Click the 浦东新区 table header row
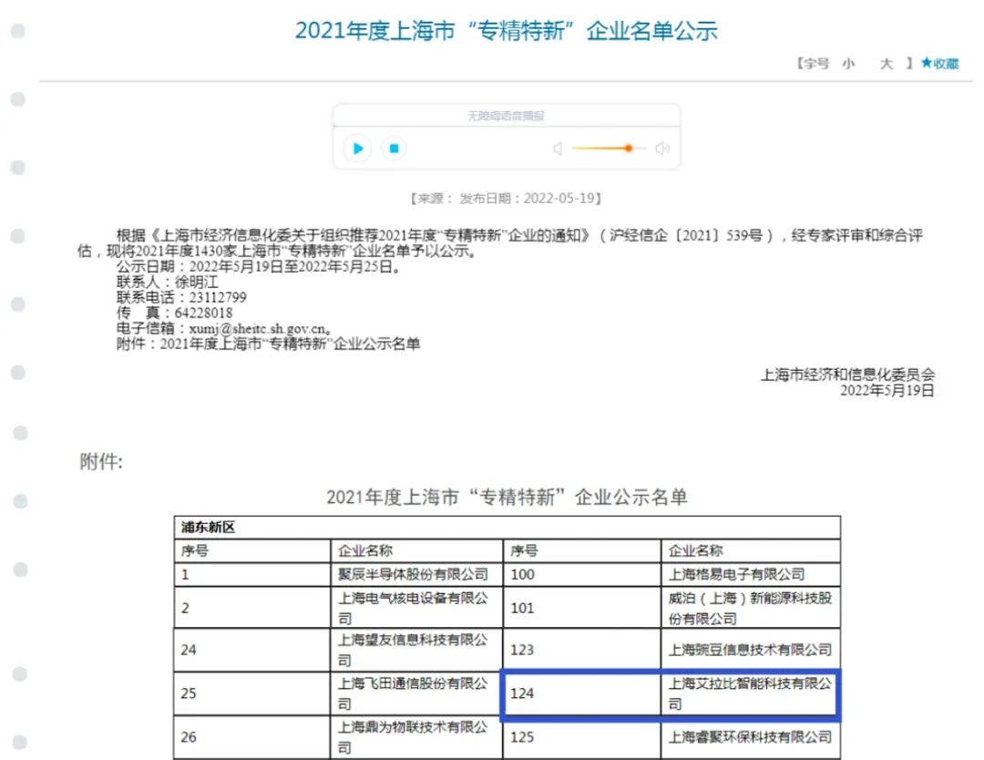 [507, 528]
